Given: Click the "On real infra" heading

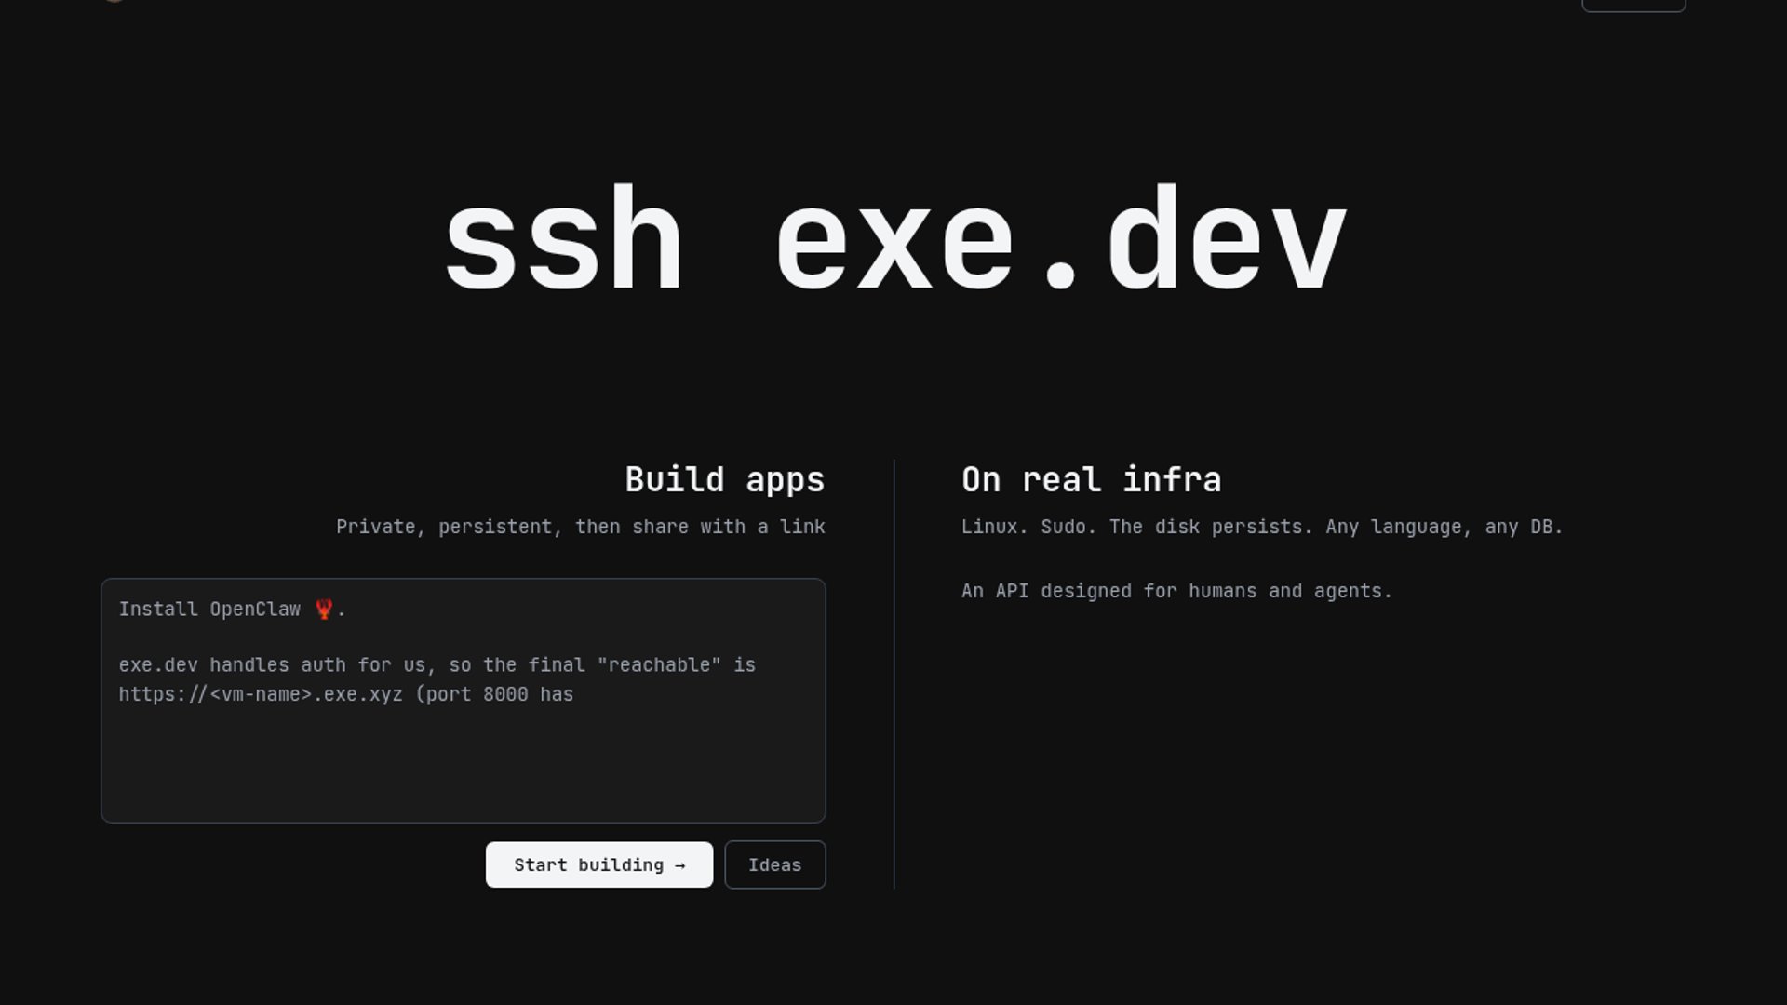Looking at the screenshot, I should 1091,480.
